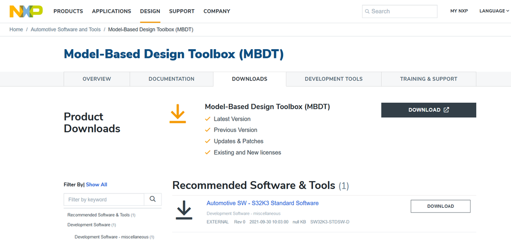This screenshot has height=241, width=511.
Task: Click the Filter by keyword field
Action: (x=104, y=200)
